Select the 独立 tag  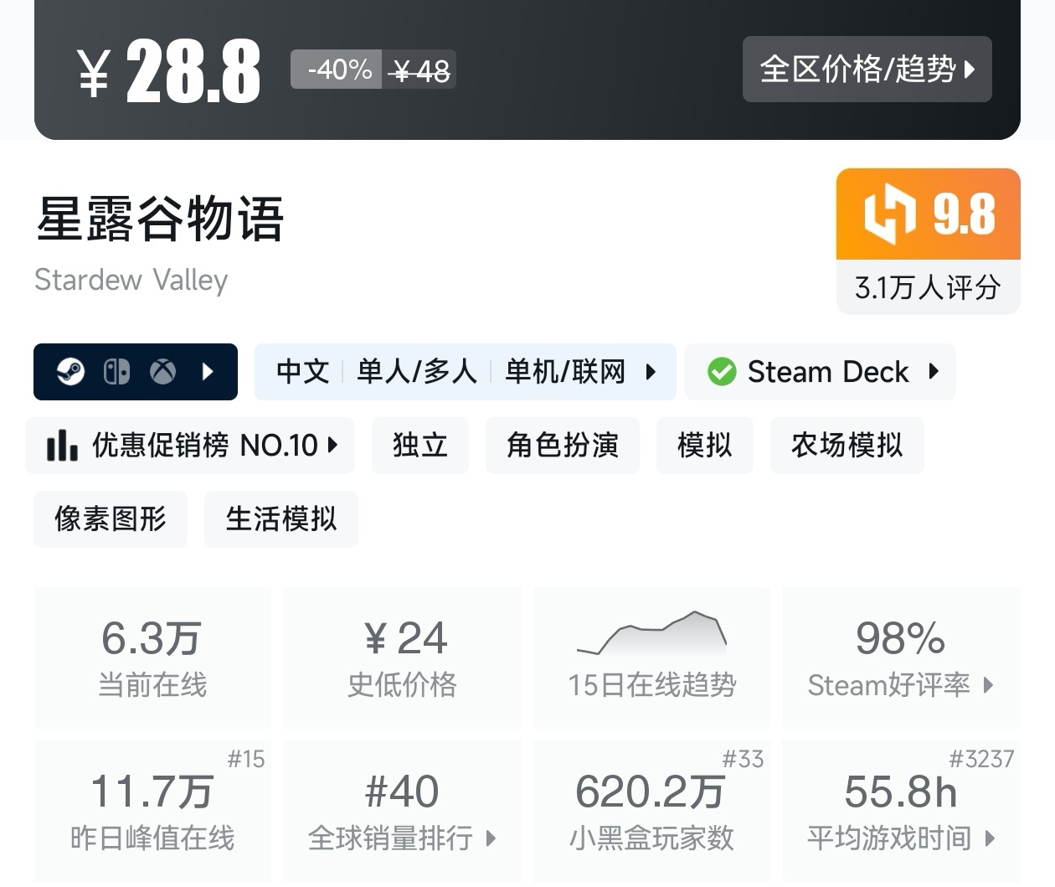pyautogui.click(x=419, y=445)
